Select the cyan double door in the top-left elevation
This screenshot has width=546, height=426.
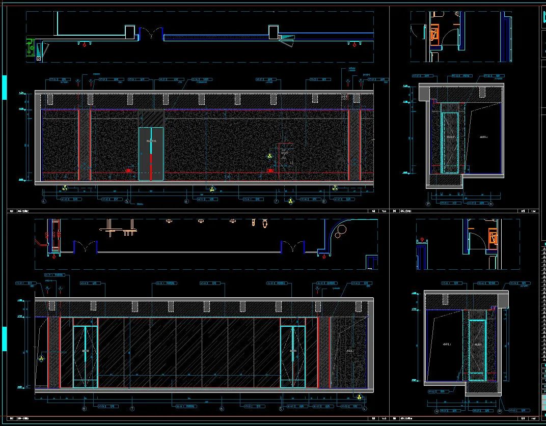(x=151, y=154)
